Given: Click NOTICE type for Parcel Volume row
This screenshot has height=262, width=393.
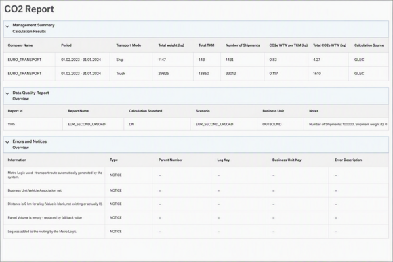Looking at the screenshot, I should 116,218.
